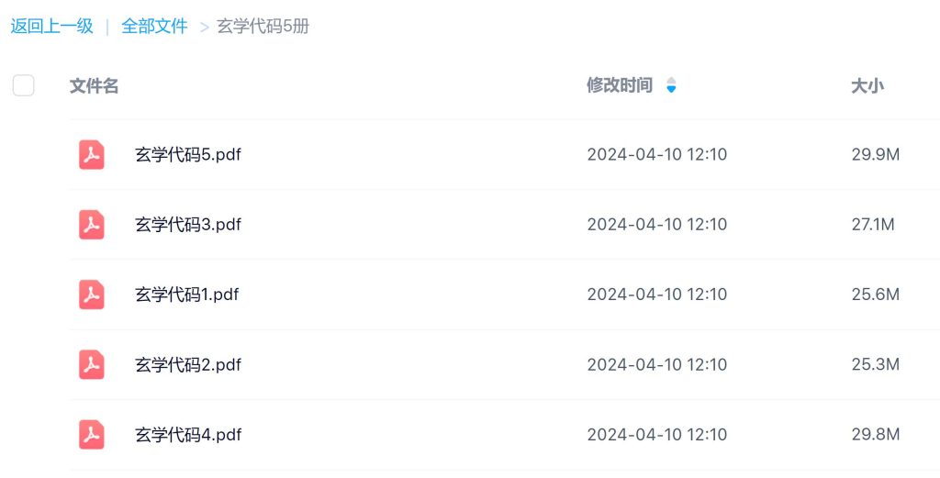The width and height of the screenshot is (940, 478).
Task: Open the file 玄学代码4.pdf
Action: click(188, 434)
